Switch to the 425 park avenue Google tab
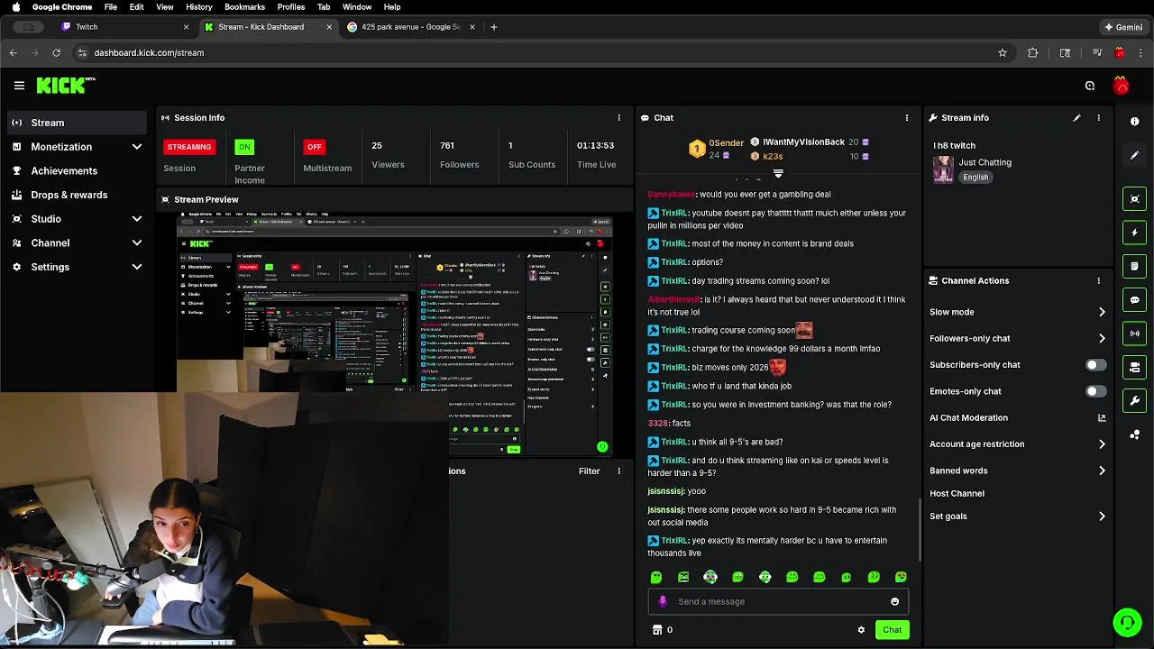This screenshot has height=649, width=1154. pos(411,27)
